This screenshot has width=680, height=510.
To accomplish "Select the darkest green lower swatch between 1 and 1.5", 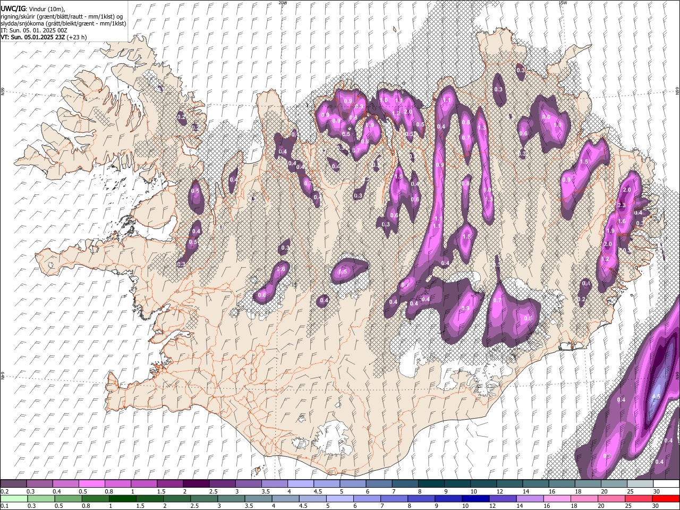I will pyautogui.click(x=123, y=499).
